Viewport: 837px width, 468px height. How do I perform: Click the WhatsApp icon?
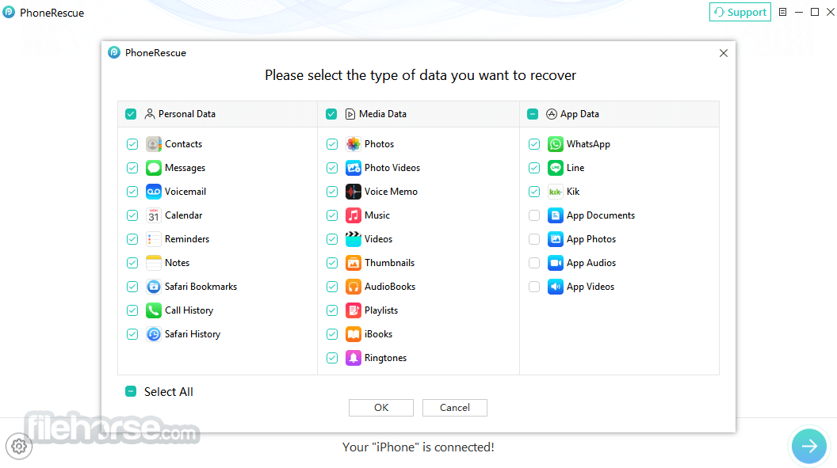click(x=556, y=144)
